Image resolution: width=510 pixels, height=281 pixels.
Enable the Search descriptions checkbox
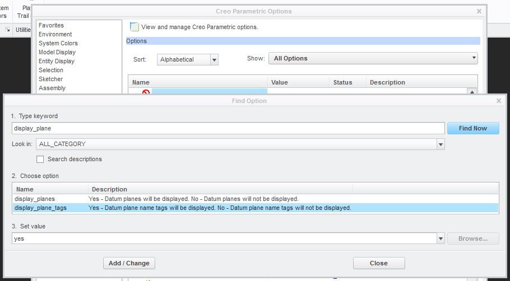[40, 159]
